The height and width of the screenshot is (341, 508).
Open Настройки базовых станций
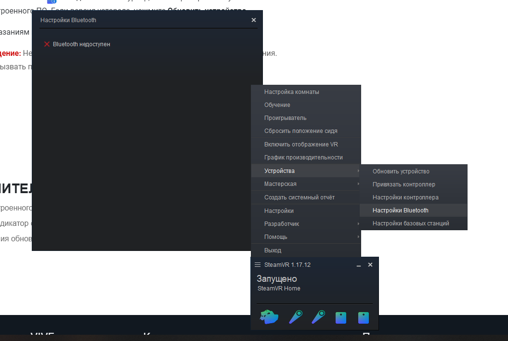(414, 223)
